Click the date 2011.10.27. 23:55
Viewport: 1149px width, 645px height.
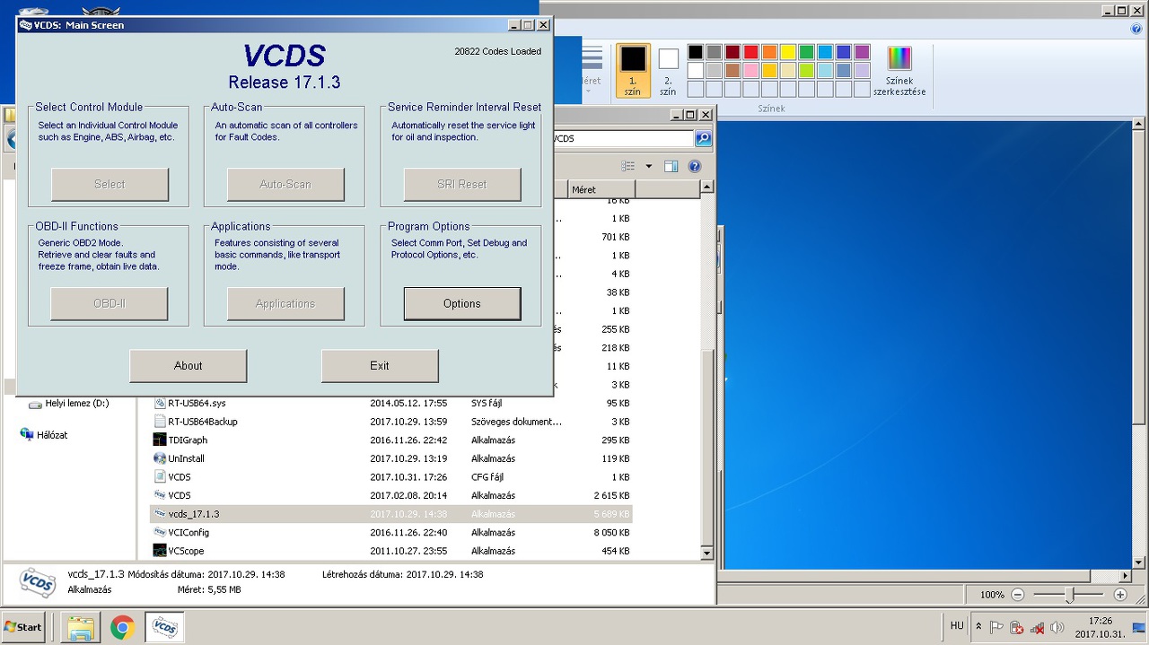[x=408, y=551]
